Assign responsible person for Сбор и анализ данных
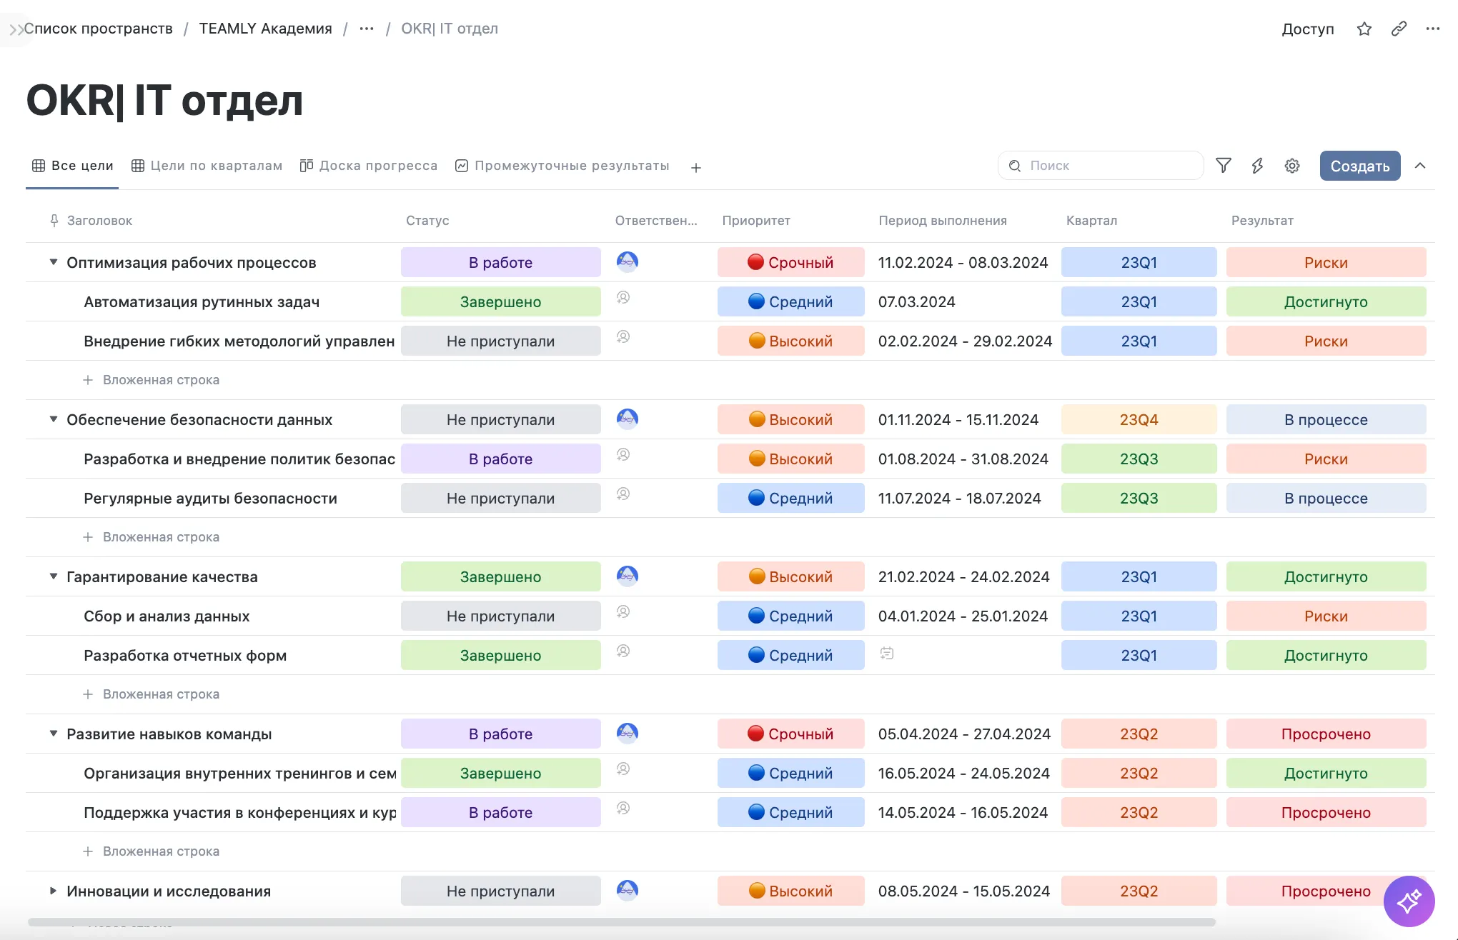 tap(623, 611)
